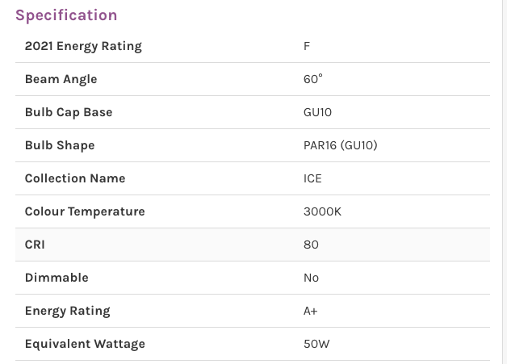Select the 2021 Energy Rating label
The image size is (507, 364).
point(83,46)
